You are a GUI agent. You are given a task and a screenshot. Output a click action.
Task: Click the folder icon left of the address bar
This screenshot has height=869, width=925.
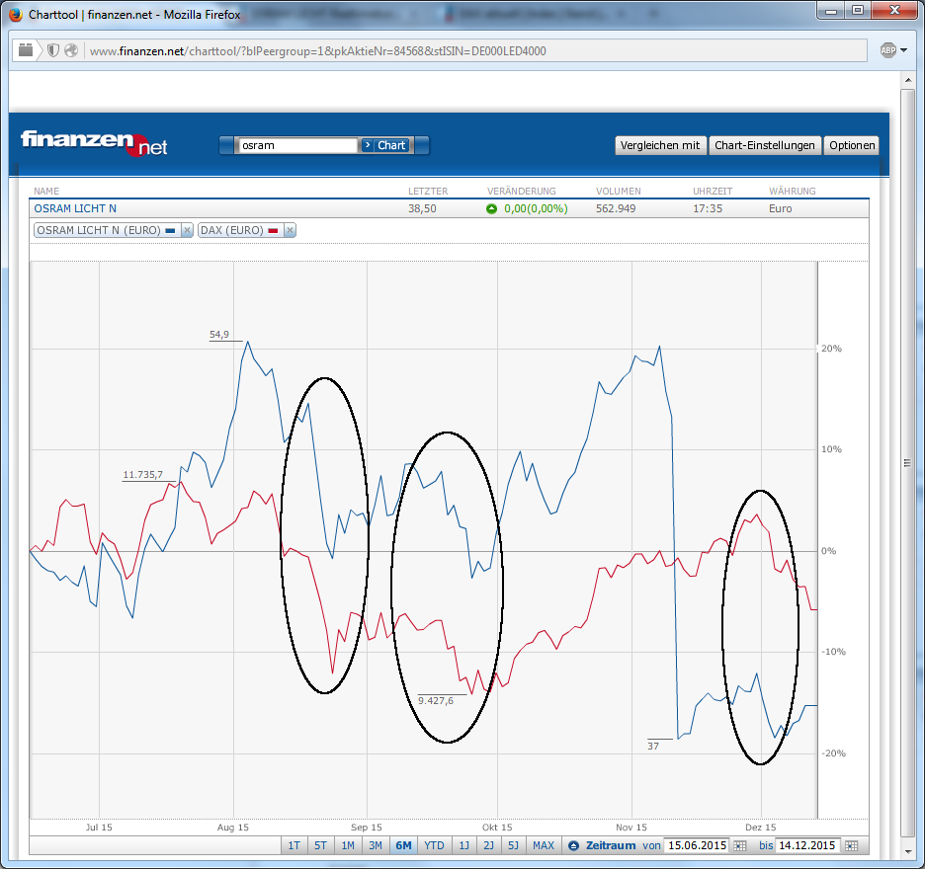click(26, 50)
